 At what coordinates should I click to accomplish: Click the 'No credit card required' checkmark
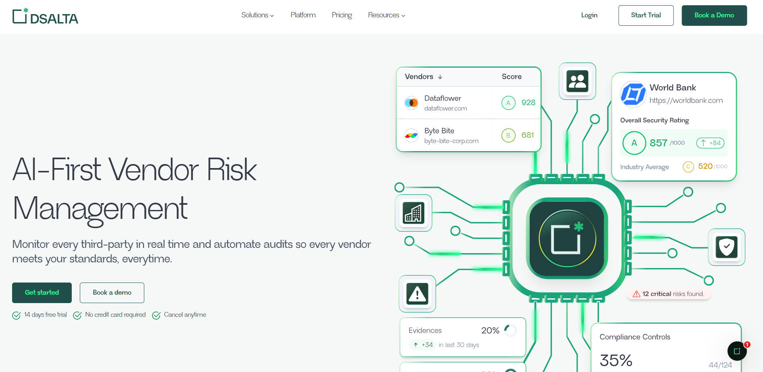[x=77, y=315]
